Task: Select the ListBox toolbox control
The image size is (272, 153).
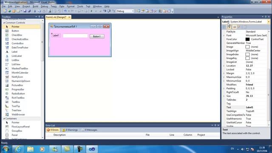Action: pyautogui.click(x=15, y=60)
